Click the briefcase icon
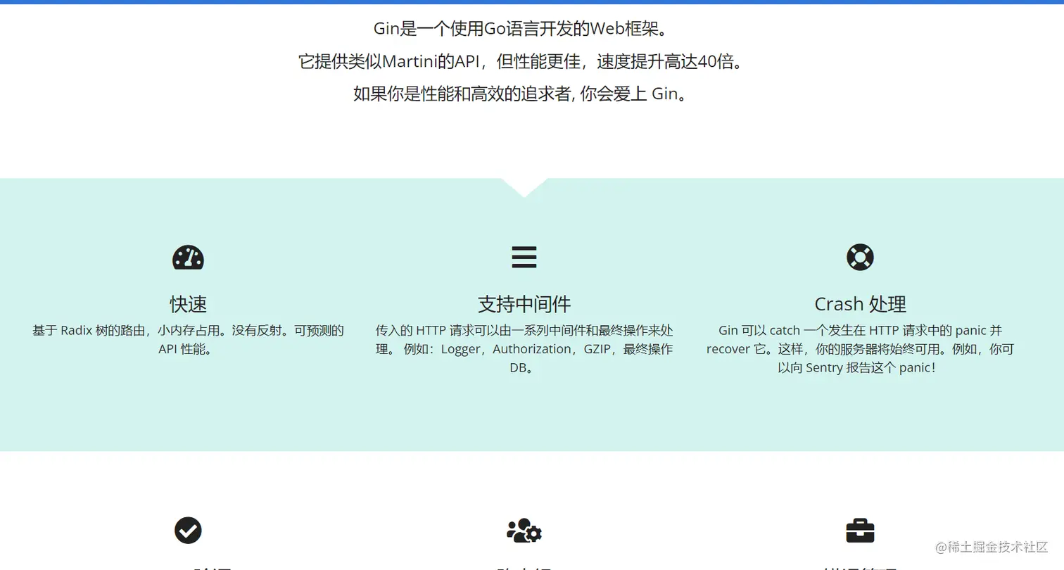Screen dimensions: 1064x570 point(860,531)
